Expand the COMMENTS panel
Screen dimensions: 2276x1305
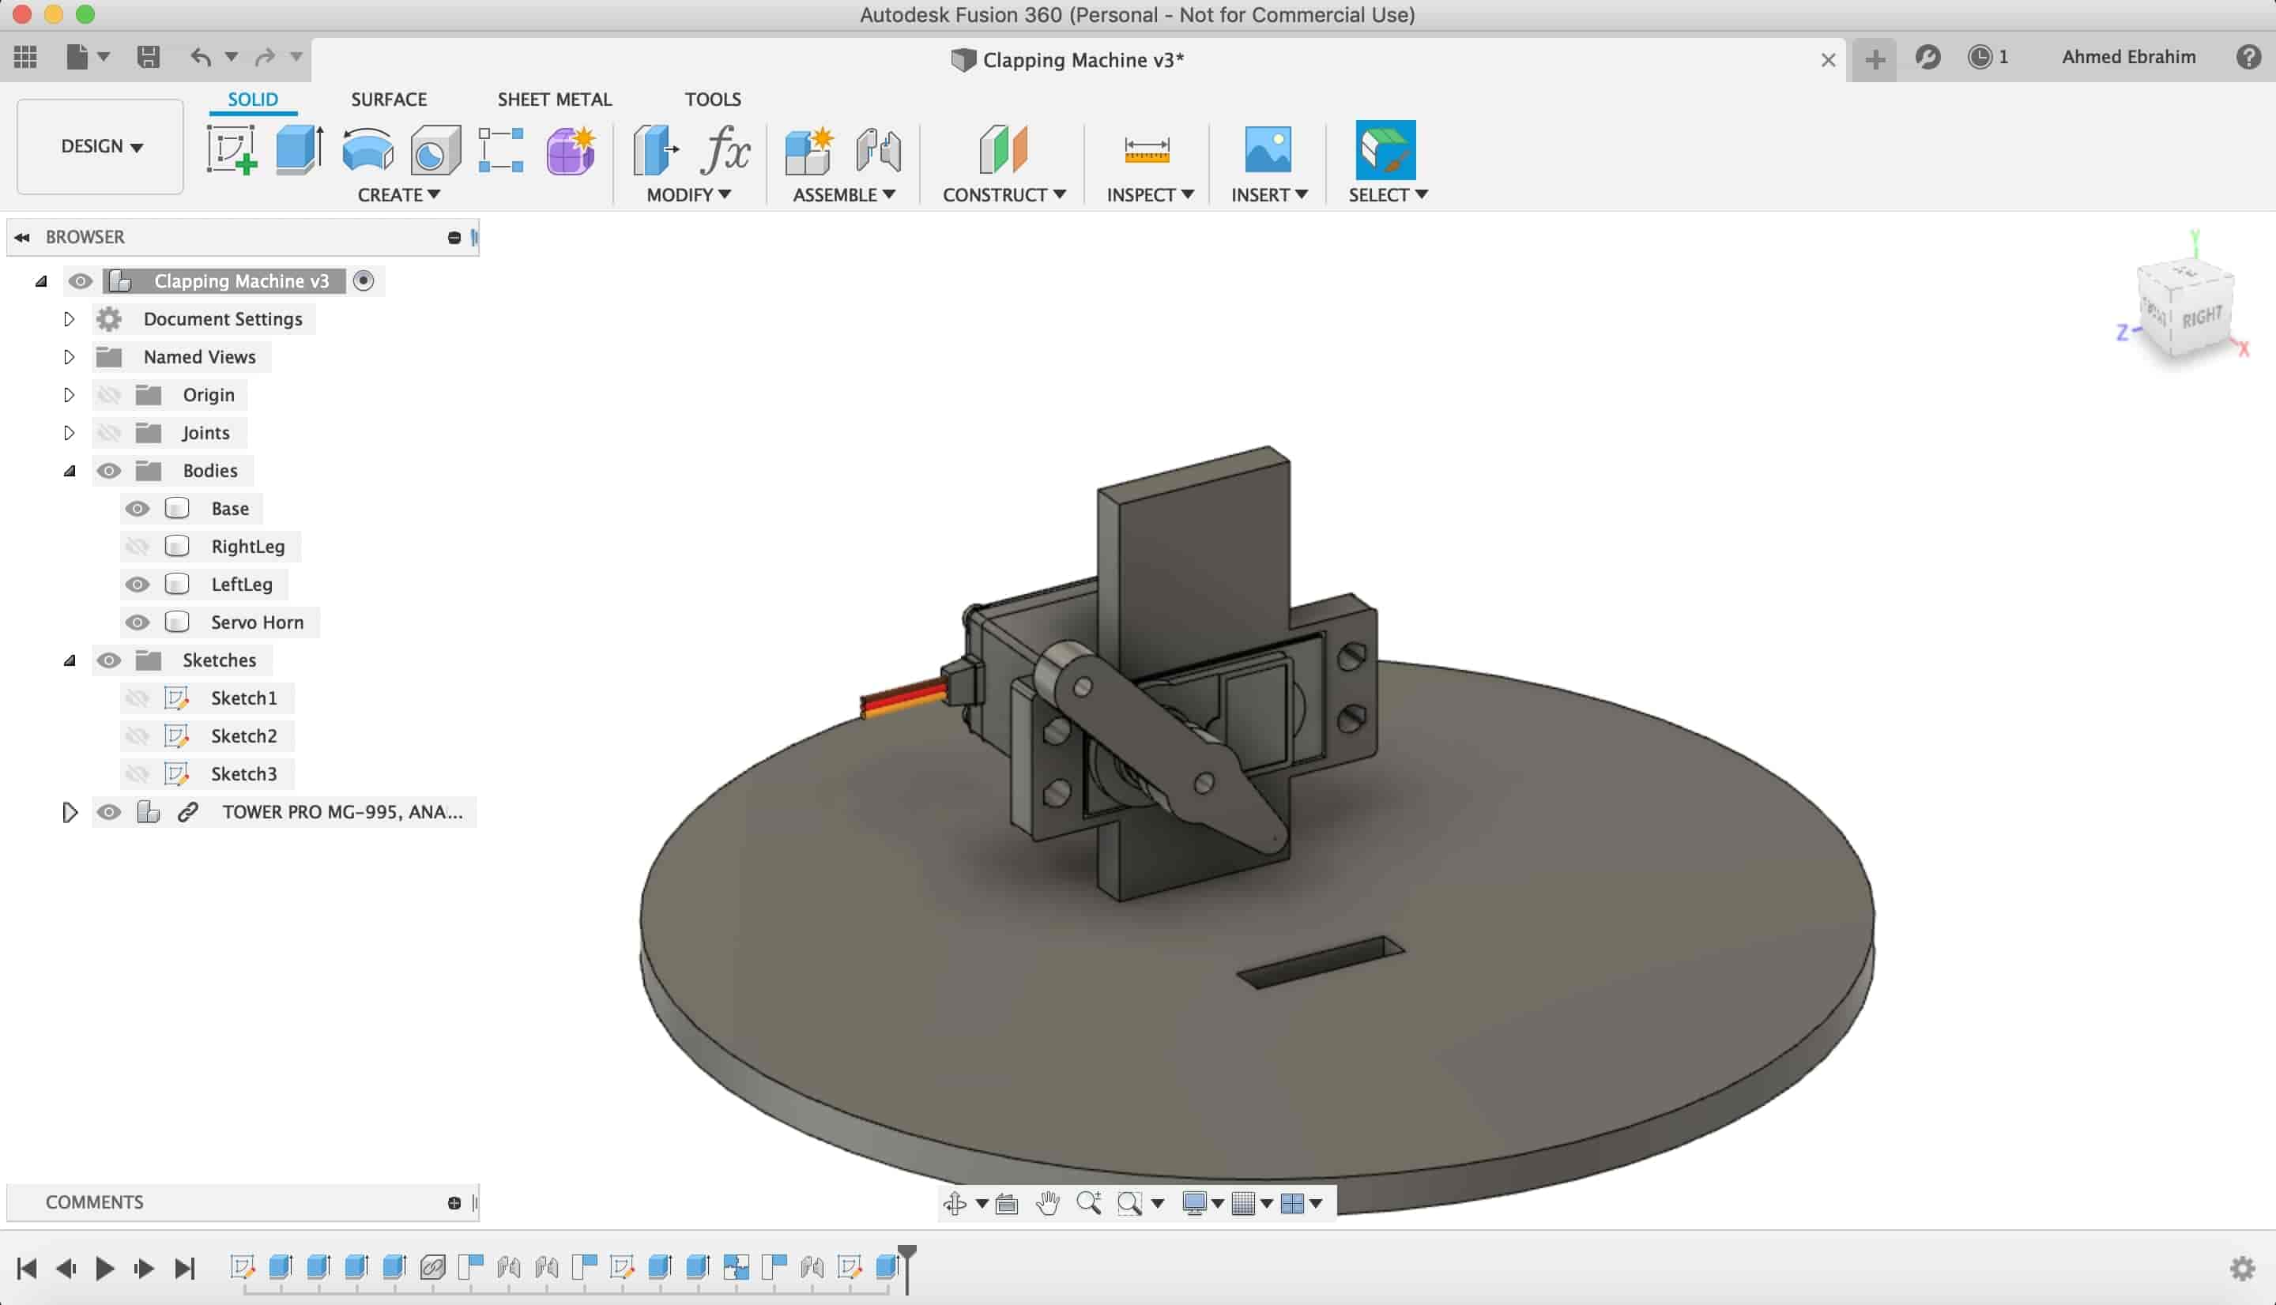pyautogui.click(x=454, y=1203)
